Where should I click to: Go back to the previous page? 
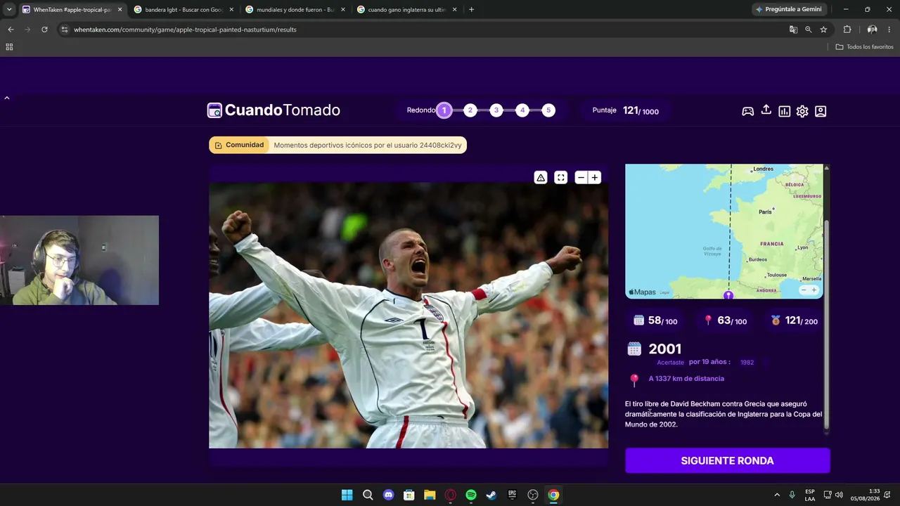(11, 30)
